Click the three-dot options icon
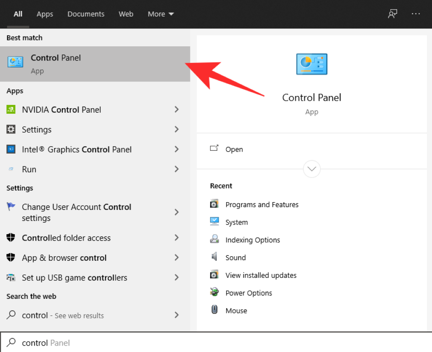Screen dimensions: 432x352 click(415, 14)
